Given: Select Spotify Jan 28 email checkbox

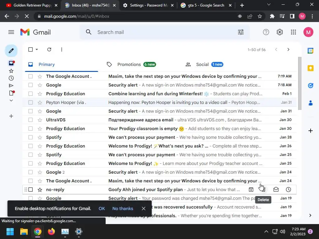Looking at the screenshot, I should pos(31,137).
